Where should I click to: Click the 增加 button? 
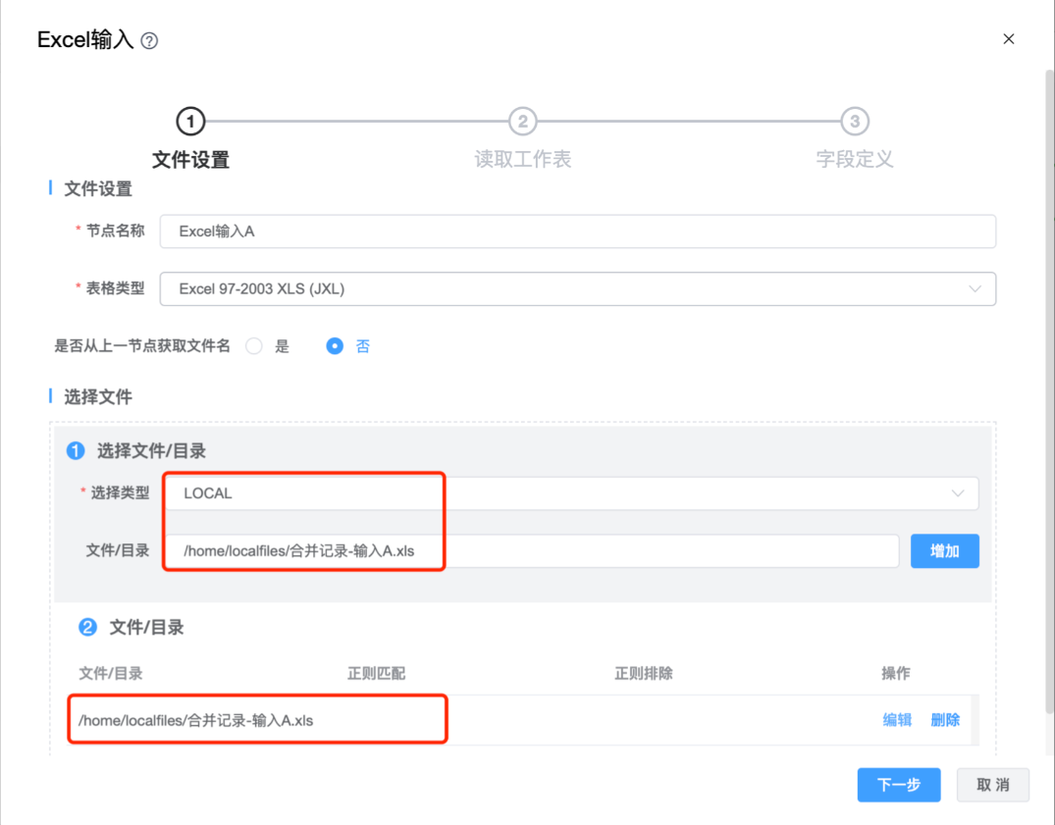click(x=944, y=551)
